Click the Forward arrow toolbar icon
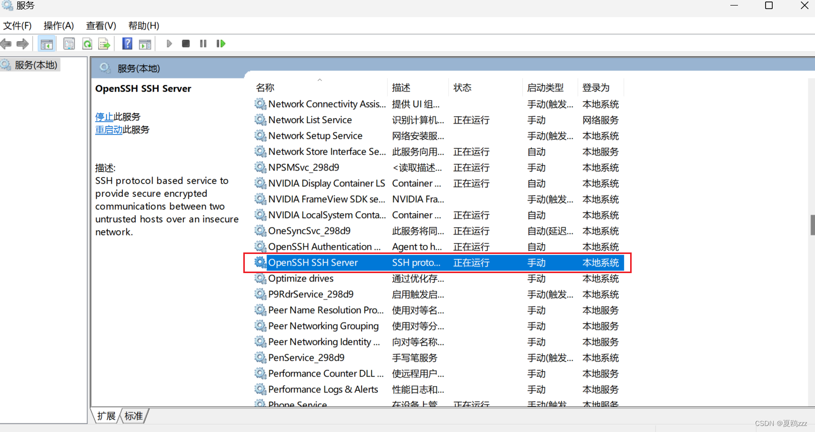Viewport: 815px width, 432px height. point(23,44)
